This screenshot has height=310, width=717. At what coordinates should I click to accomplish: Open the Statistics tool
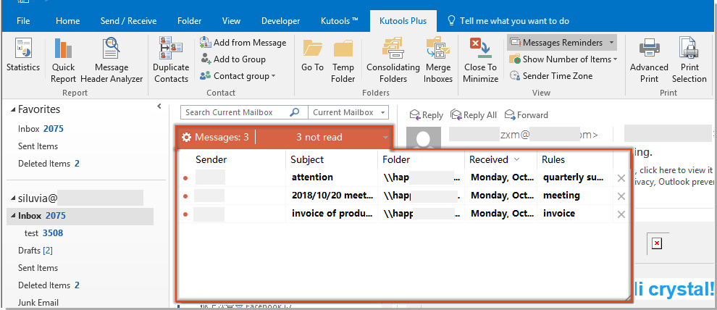point(23,56)
